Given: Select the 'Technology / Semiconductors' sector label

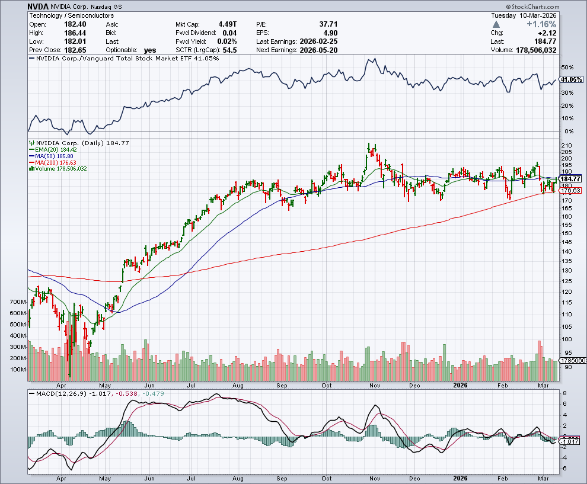Looking at the screenshot, I should (x=72, y=16).
